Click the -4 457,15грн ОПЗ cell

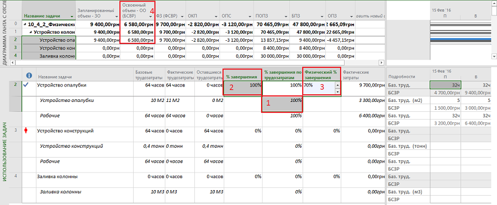pyautogui.click(x=340, y=40)
